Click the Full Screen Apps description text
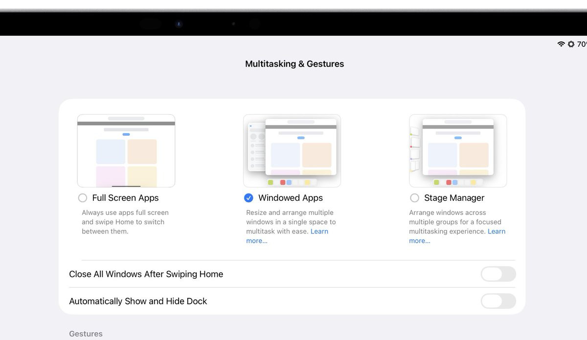Viewport: 587px width, 340px height. coord(125,222)
